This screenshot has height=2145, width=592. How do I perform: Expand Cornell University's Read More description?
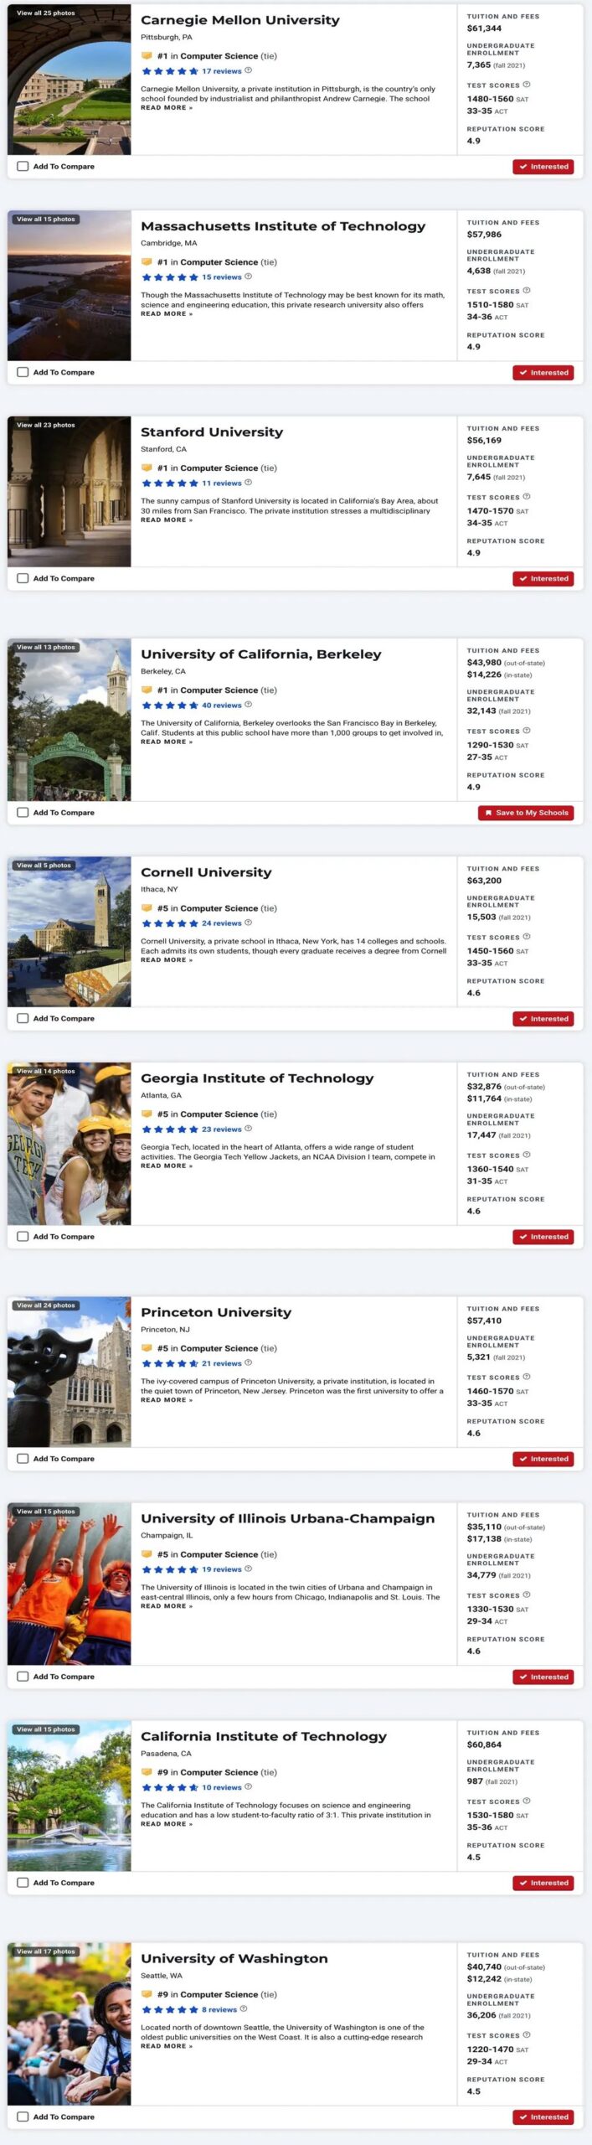[x=166, y=960]
